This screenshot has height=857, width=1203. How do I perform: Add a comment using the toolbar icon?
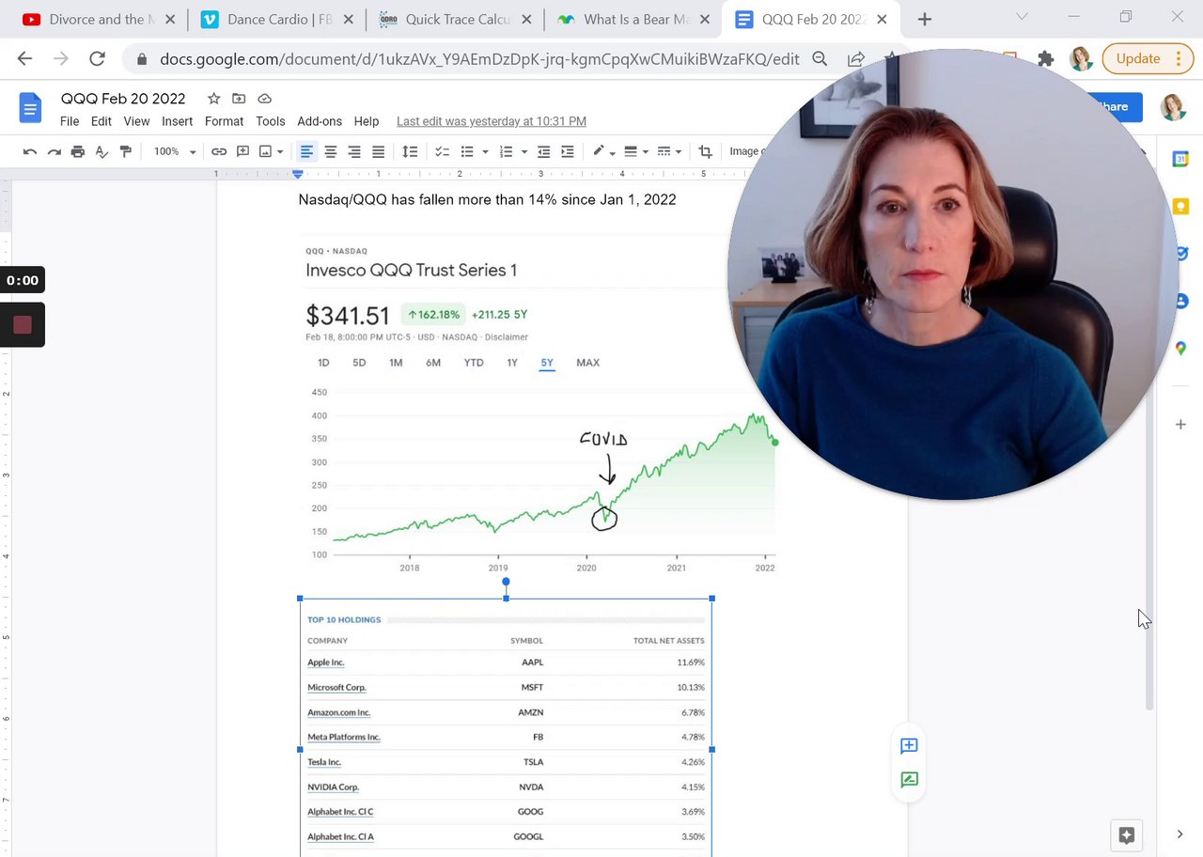point(242,151)
